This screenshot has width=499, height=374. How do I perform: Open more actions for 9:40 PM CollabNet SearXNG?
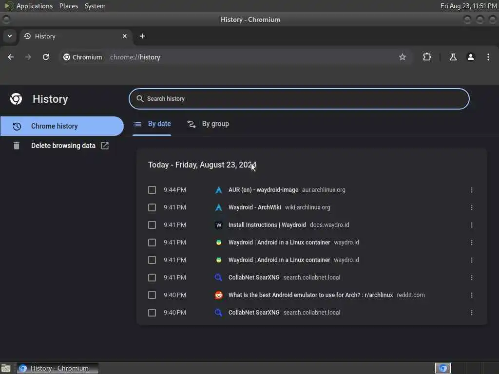point(472,313)
